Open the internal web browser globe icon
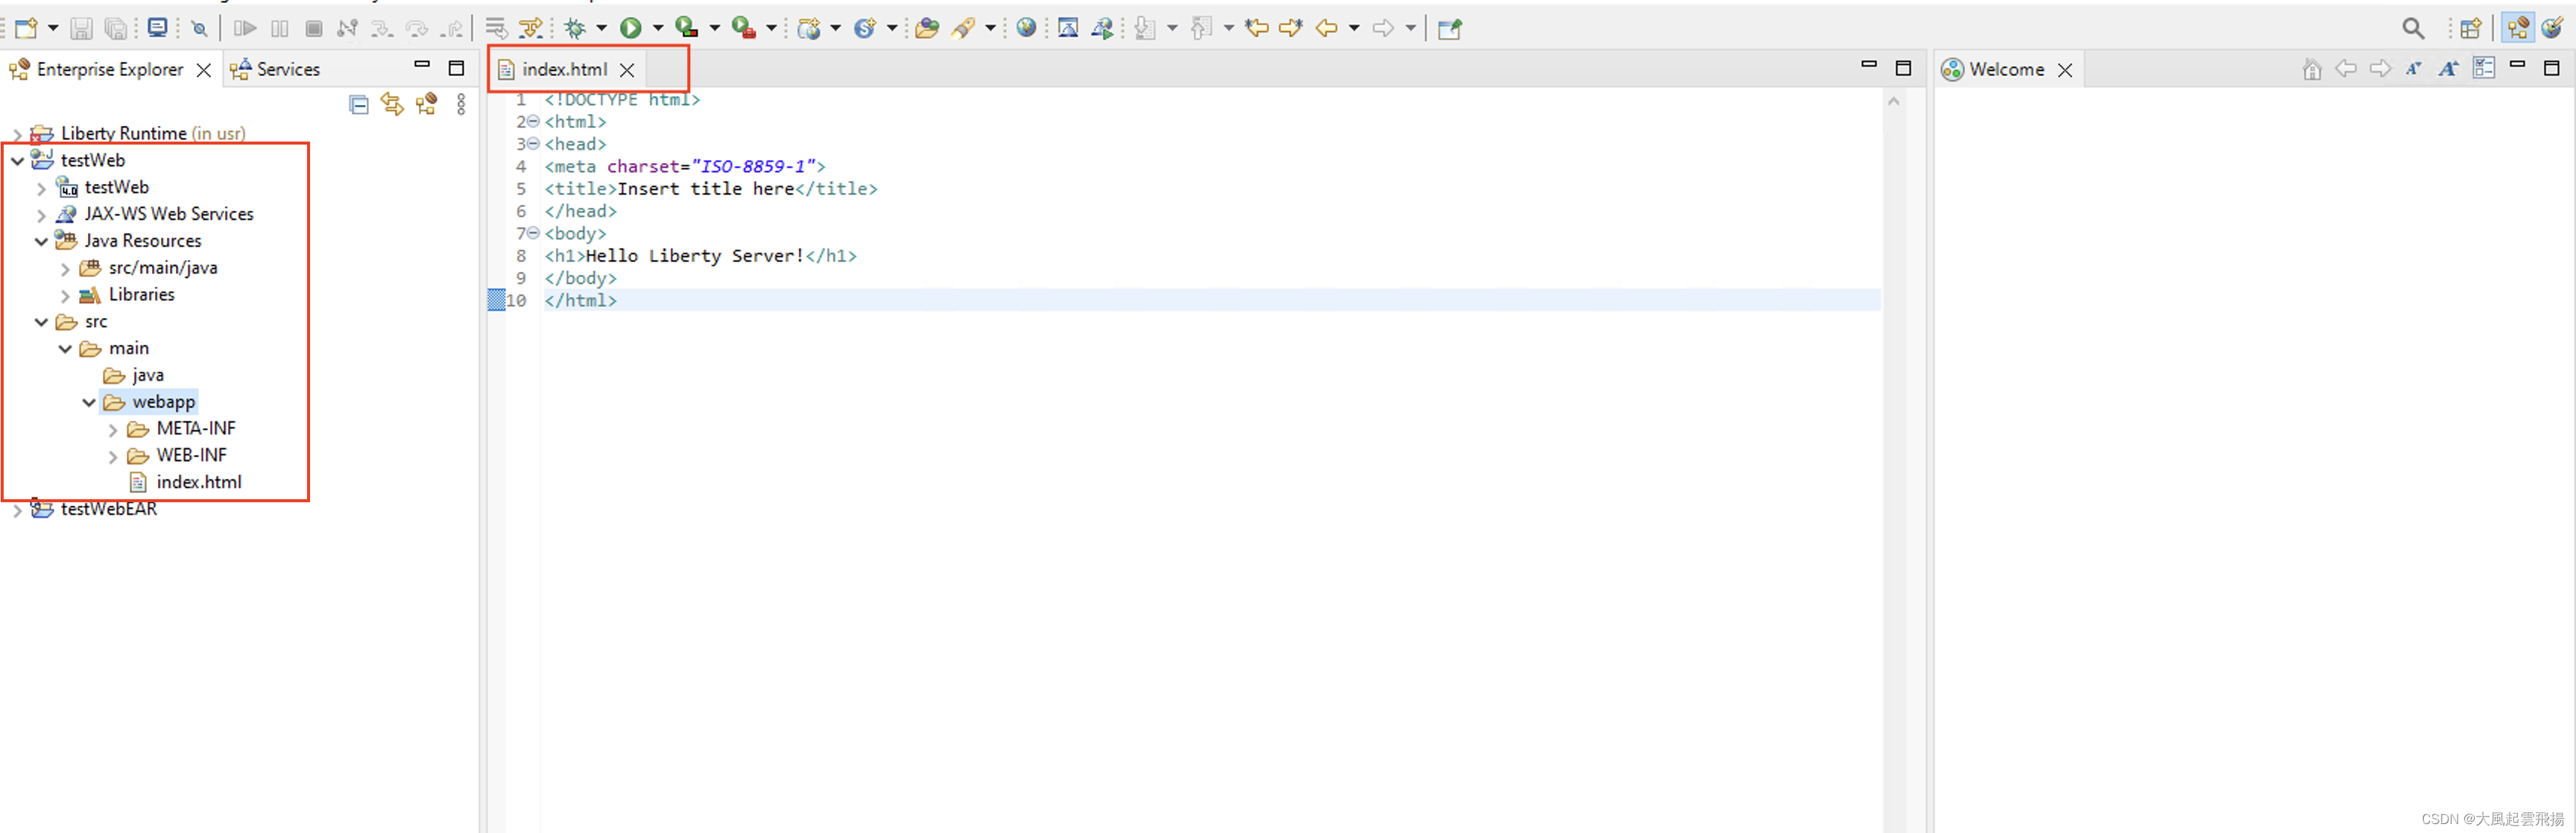2576x833 pixels. [x=1026, y=28]
